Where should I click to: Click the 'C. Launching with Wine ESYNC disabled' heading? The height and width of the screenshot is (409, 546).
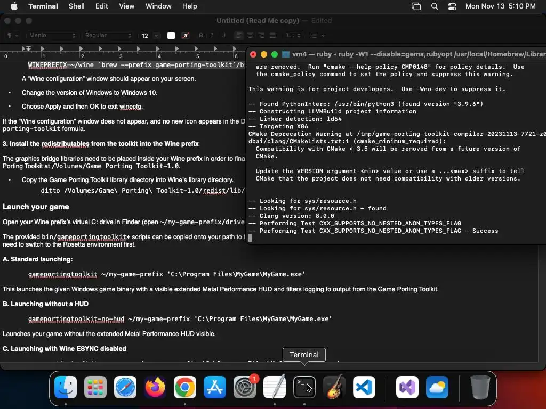(x=65, y=348)
